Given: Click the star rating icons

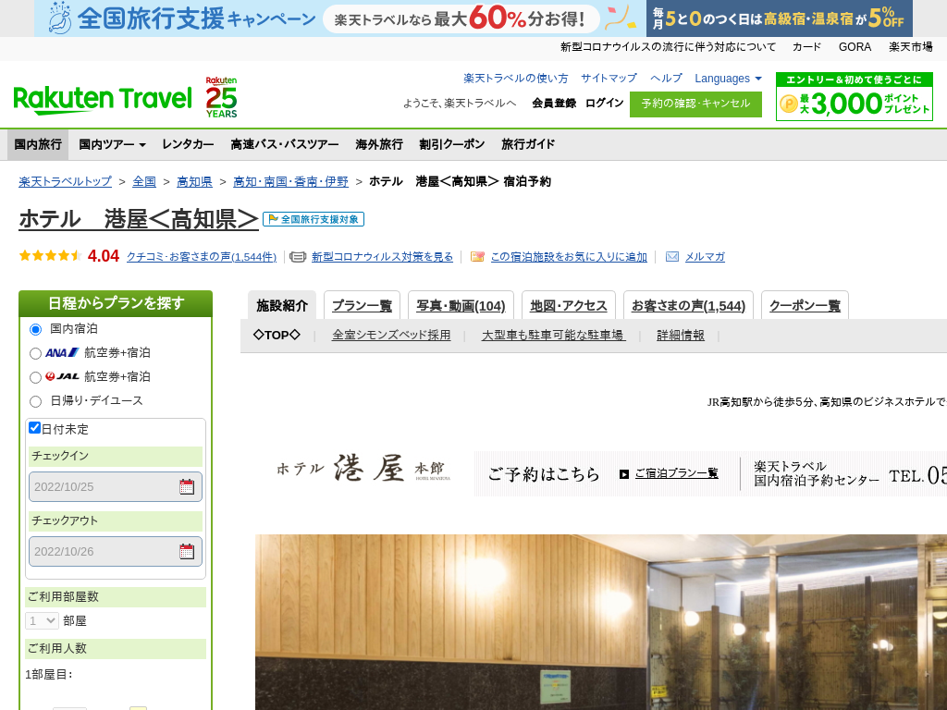Looking at the screenshot, I should coord(51,256).
